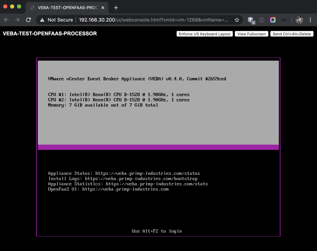Focus the address bar URL field

153,20
